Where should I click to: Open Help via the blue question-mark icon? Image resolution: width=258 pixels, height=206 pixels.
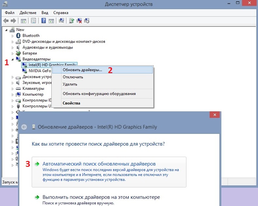click(43, 21)
